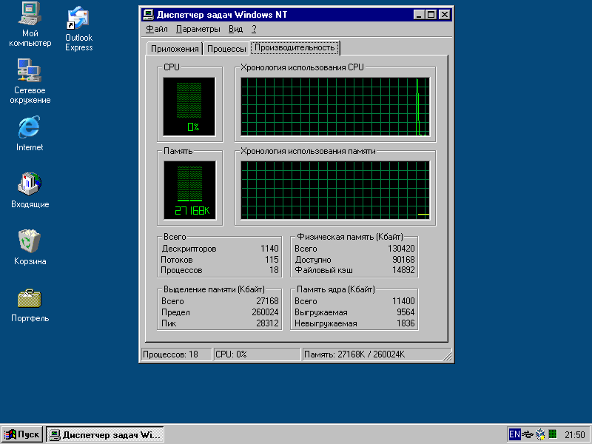Image resolution: width=592 pixels, height=444 pixels.
Task: Open the ? help menu
Action: (254, 29)
